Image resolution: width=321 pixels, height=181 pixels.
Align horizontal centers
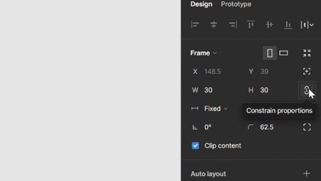[x=214, y=25]
